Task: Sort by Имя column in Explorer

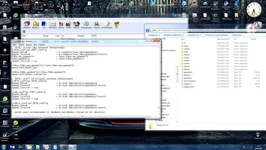Action: point(183,39)
